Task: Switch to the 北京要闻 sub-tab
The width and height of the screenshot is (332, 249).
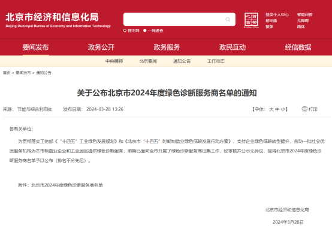Action: point(148,61)
